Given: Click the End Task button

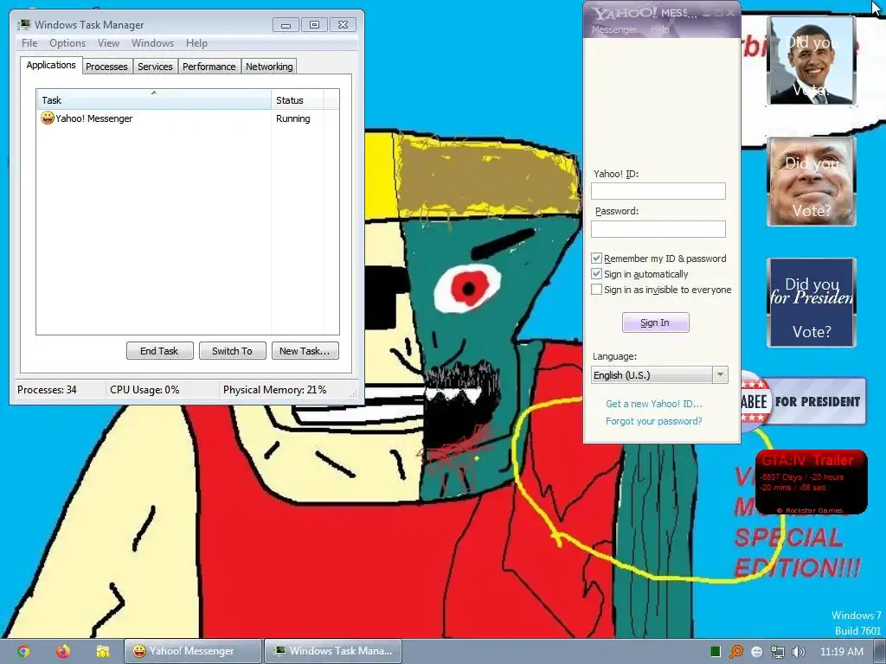Looking at the screenshot, I should 159,351.
